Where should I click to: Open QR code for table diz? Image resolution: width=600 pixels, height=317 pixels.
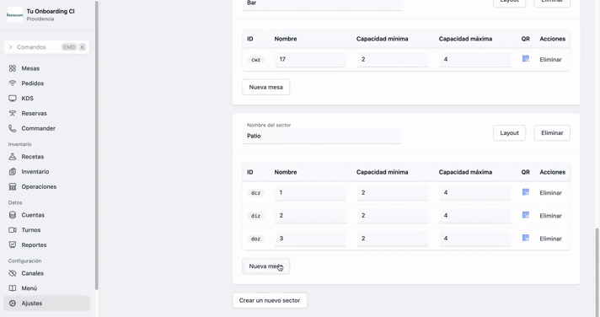526,215
